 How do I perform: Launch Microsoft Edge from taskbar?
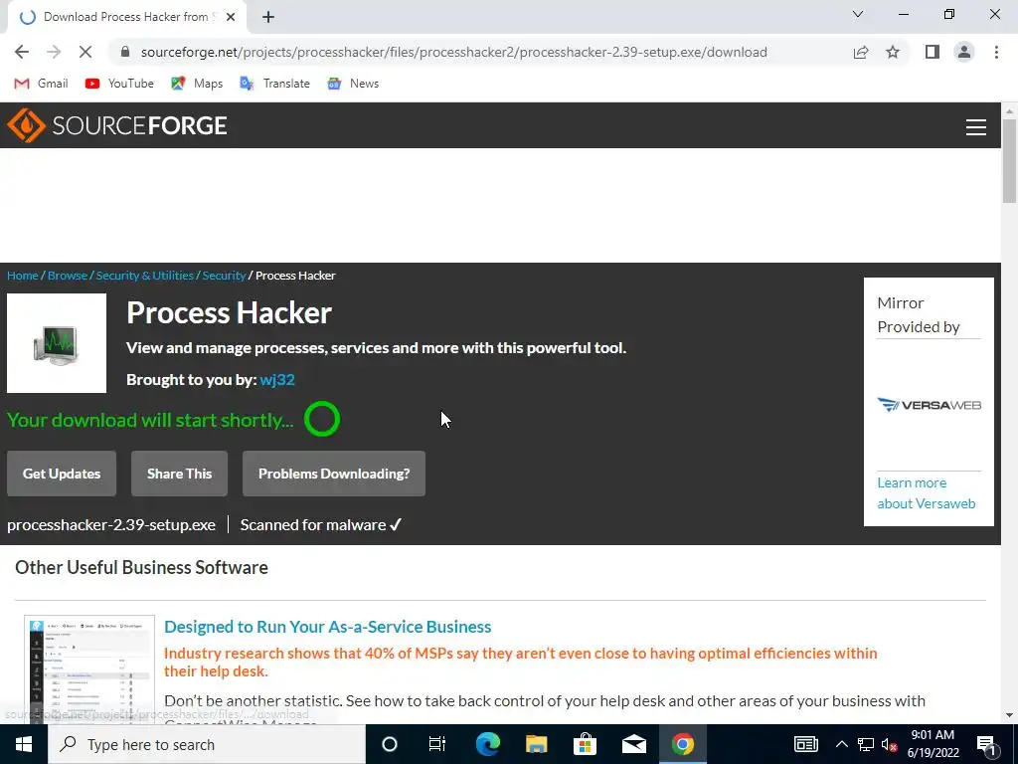tap(487, 744)
